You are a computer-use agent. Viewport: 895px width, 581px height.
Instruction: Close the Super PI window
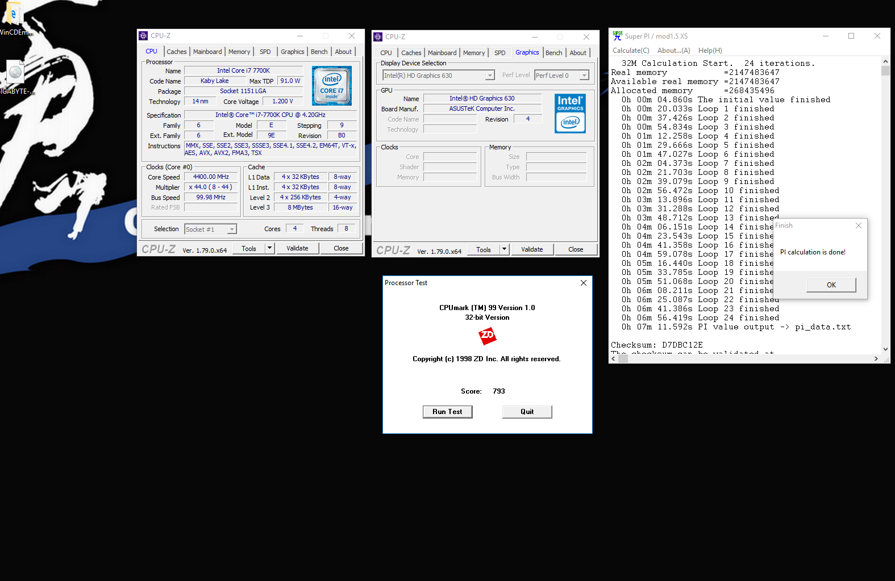click(x=877, y=36)
